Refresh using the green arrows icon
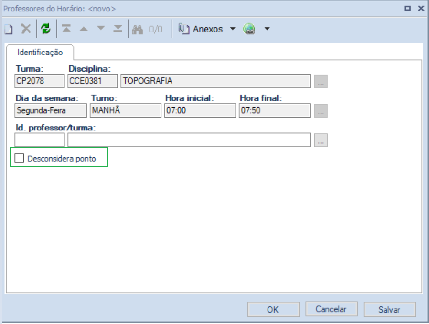Image resolution: width=429 pixels, height=324 pixels. pyautogui.click(x=46, y=29)
